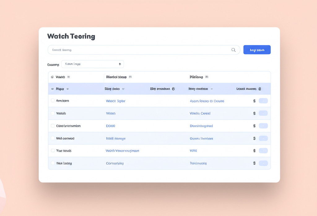Switch to the first tab above the table
Image resolution: width=317 pixels, height=216 pixels.
pyautogui.click(x=60, y=77)
